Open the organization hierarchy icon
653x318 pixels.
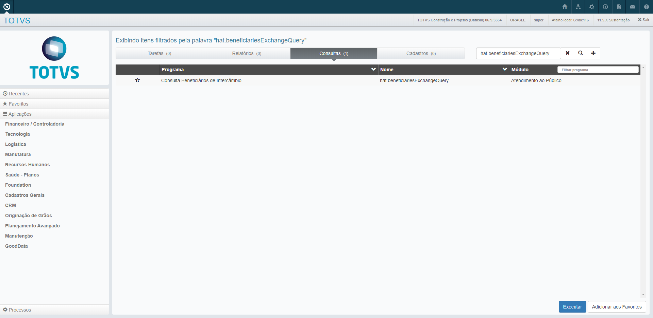click(x=578, y=7)
